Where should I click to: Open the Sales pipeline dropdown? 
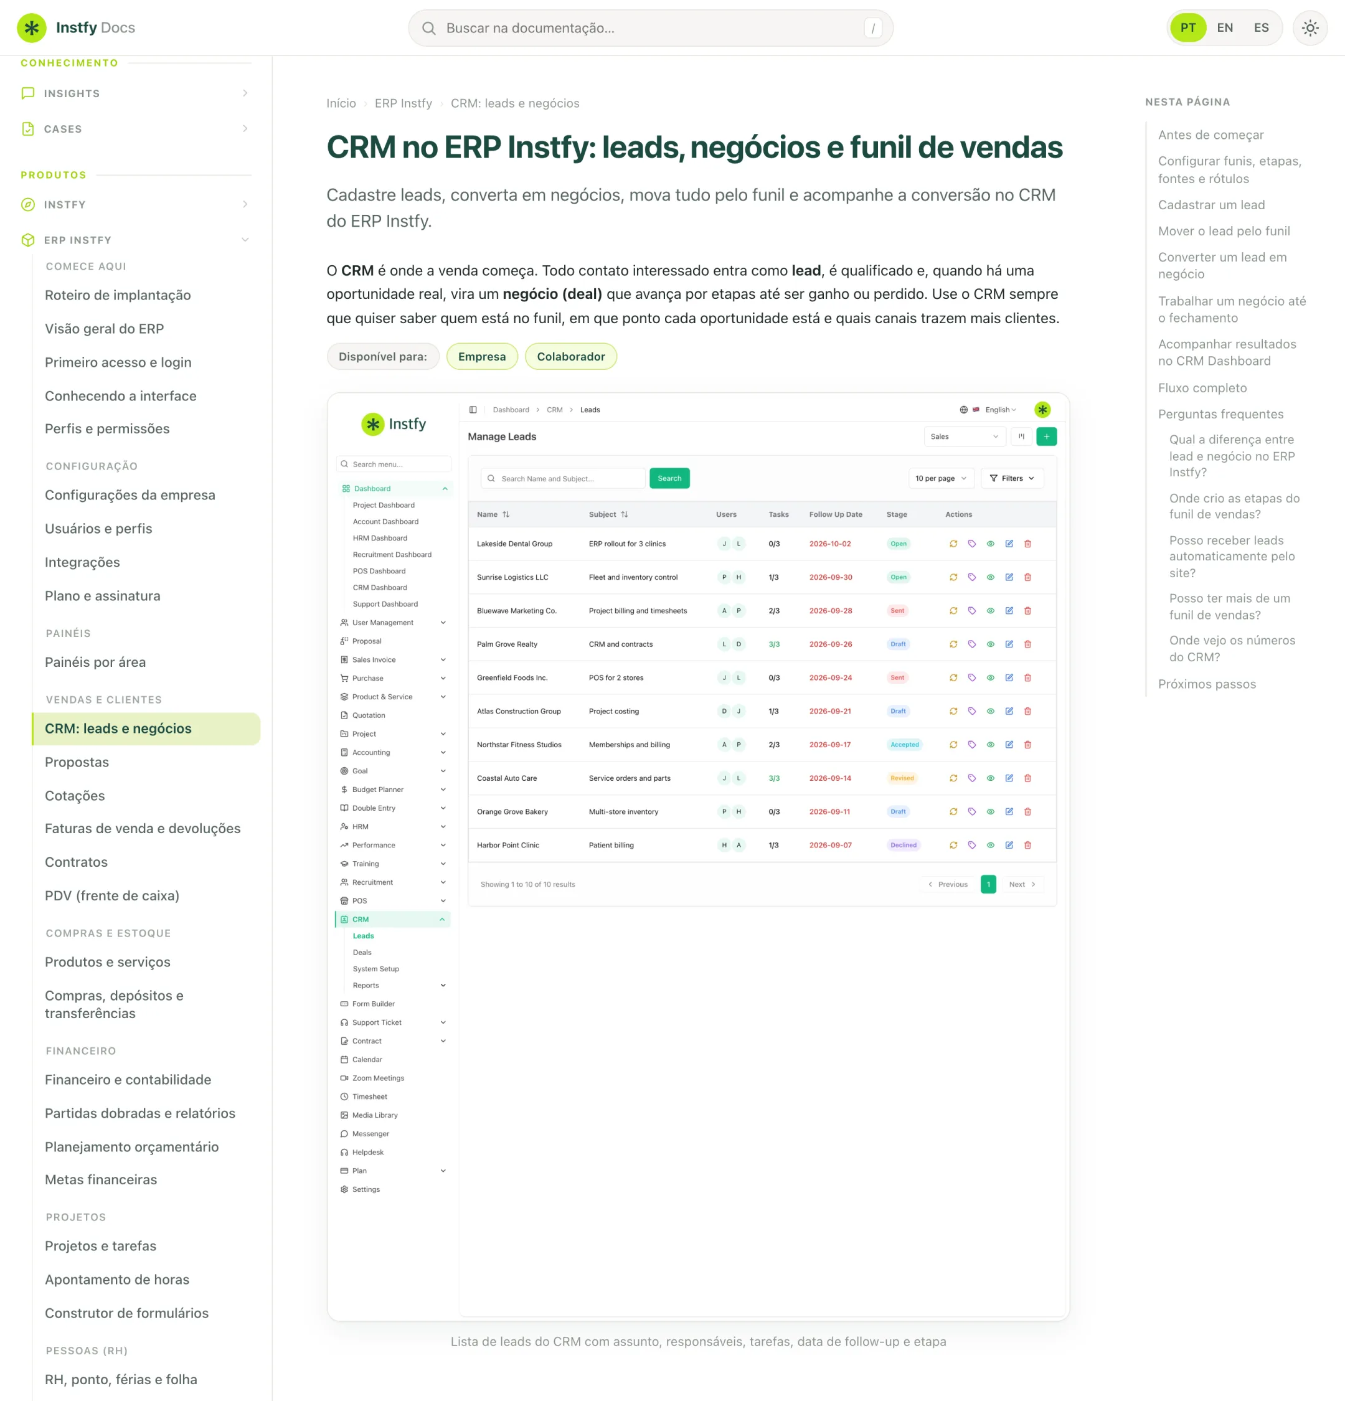coord(964,436)
